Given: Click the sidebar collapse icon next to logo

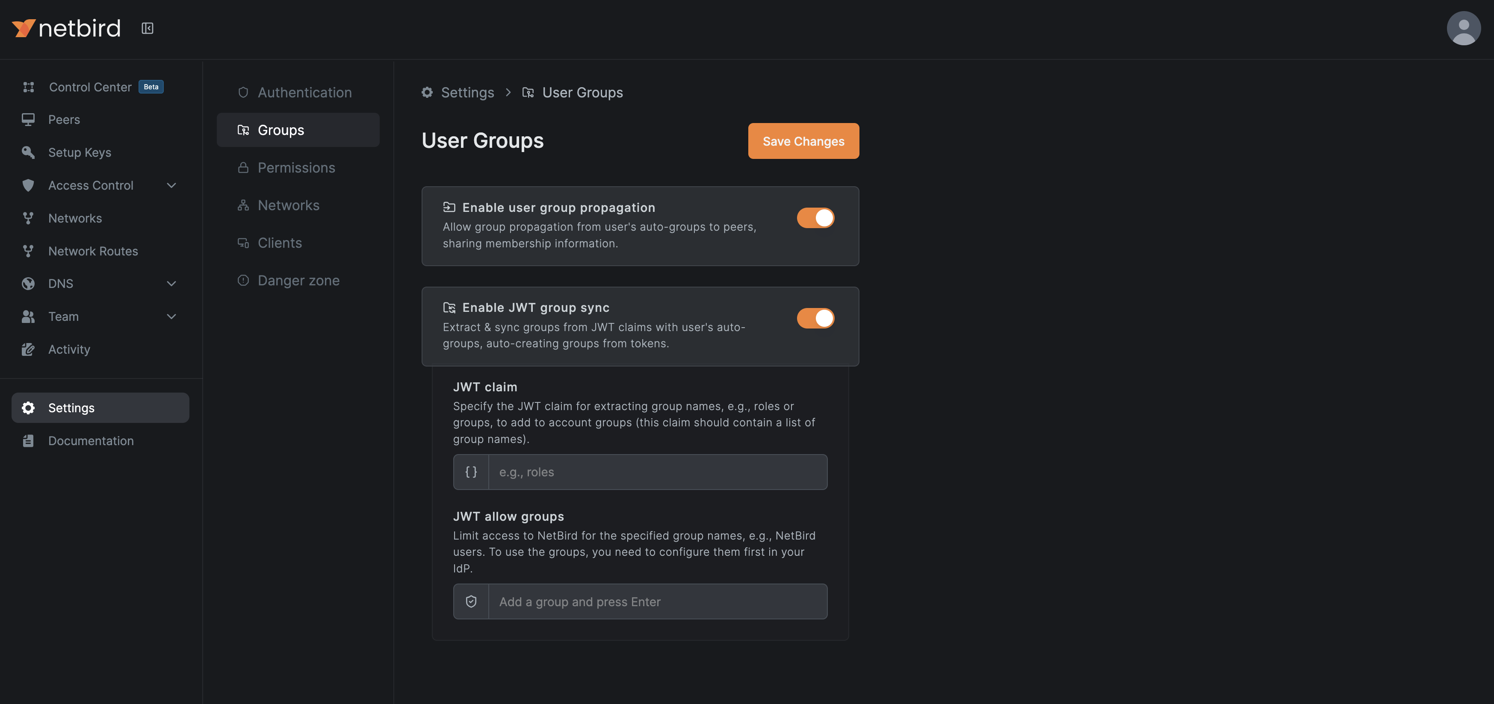Looking at the screenshot, I should 148,28.
